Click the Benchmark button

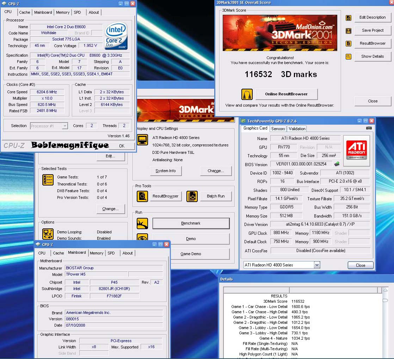click(191, 223)
